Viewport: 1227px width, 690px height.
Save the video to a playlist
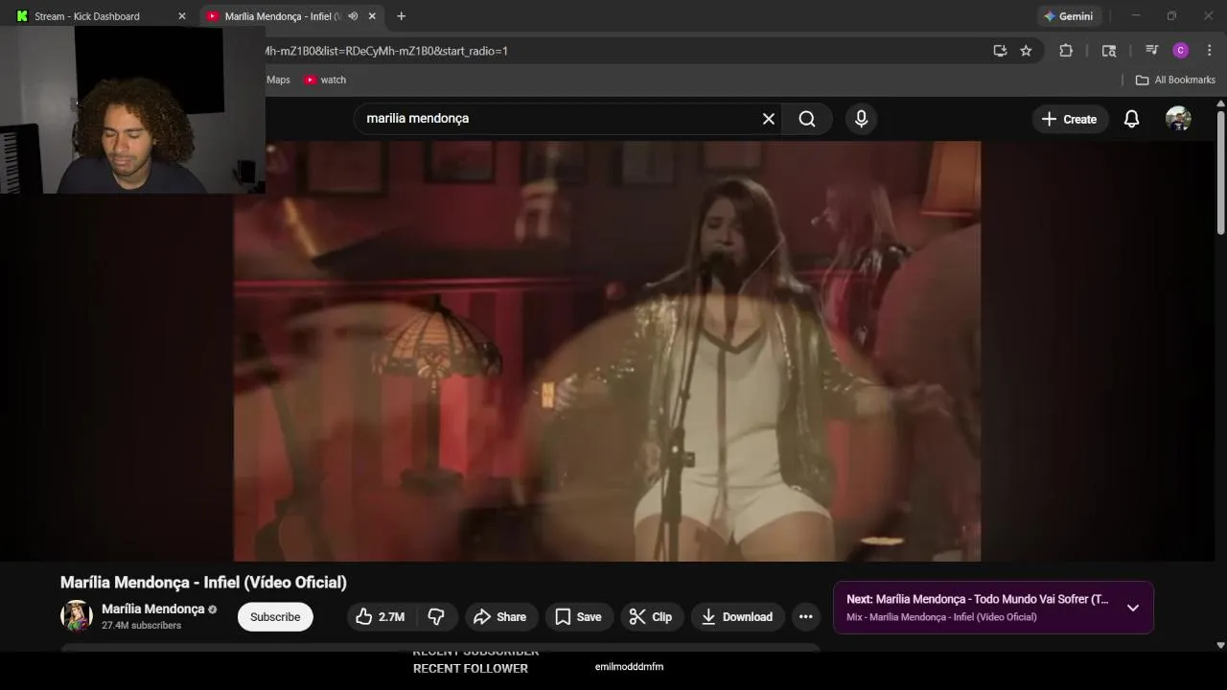coord(579,617)
